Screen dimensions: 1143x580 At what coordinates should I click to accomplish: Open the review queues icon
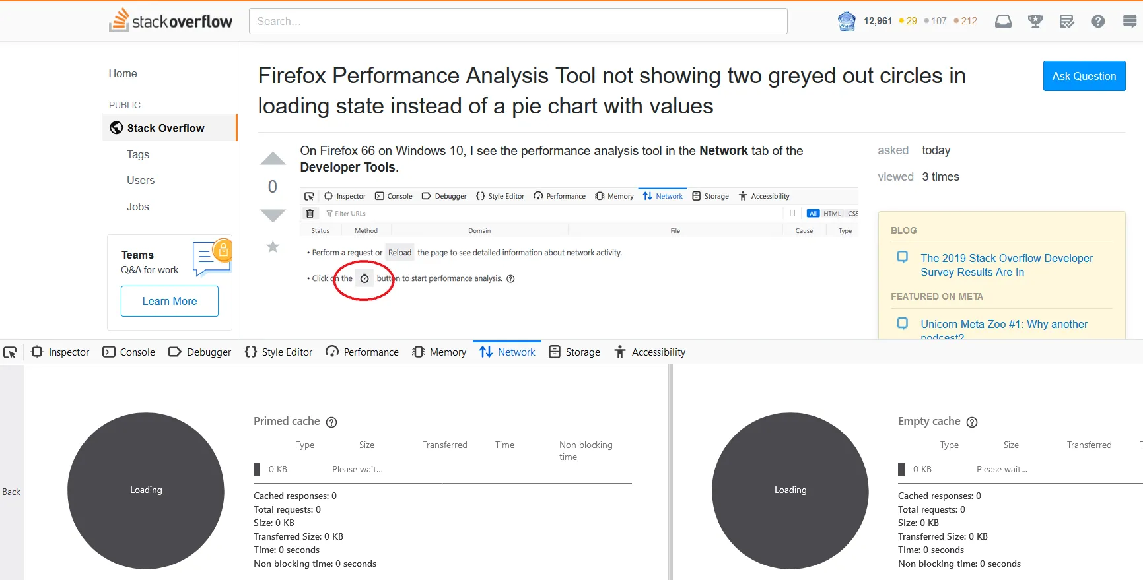pos(1066,21)
